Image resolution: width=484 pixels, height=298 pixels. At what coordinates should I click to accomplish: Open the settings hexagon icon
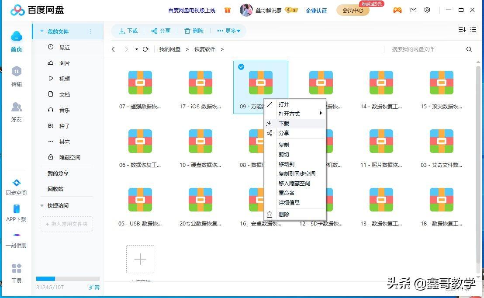tap(427, 10)
